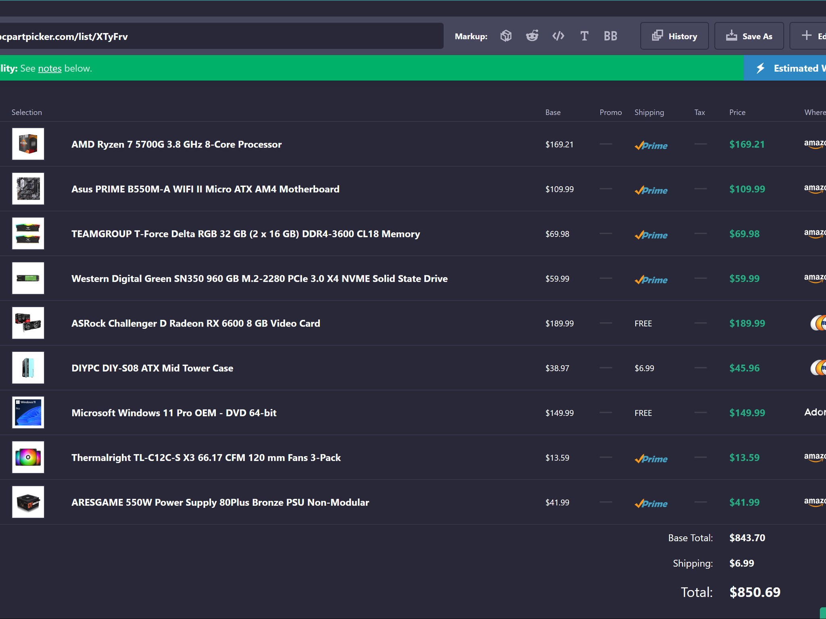Click the Prime icon in motherboard row
The width and height of the screenshot is (826, 619).
tap(651, 190)
